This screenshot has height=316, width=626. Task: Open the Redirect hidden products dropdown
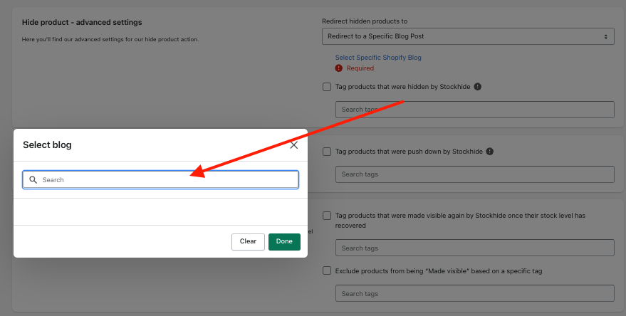(468, 36)
